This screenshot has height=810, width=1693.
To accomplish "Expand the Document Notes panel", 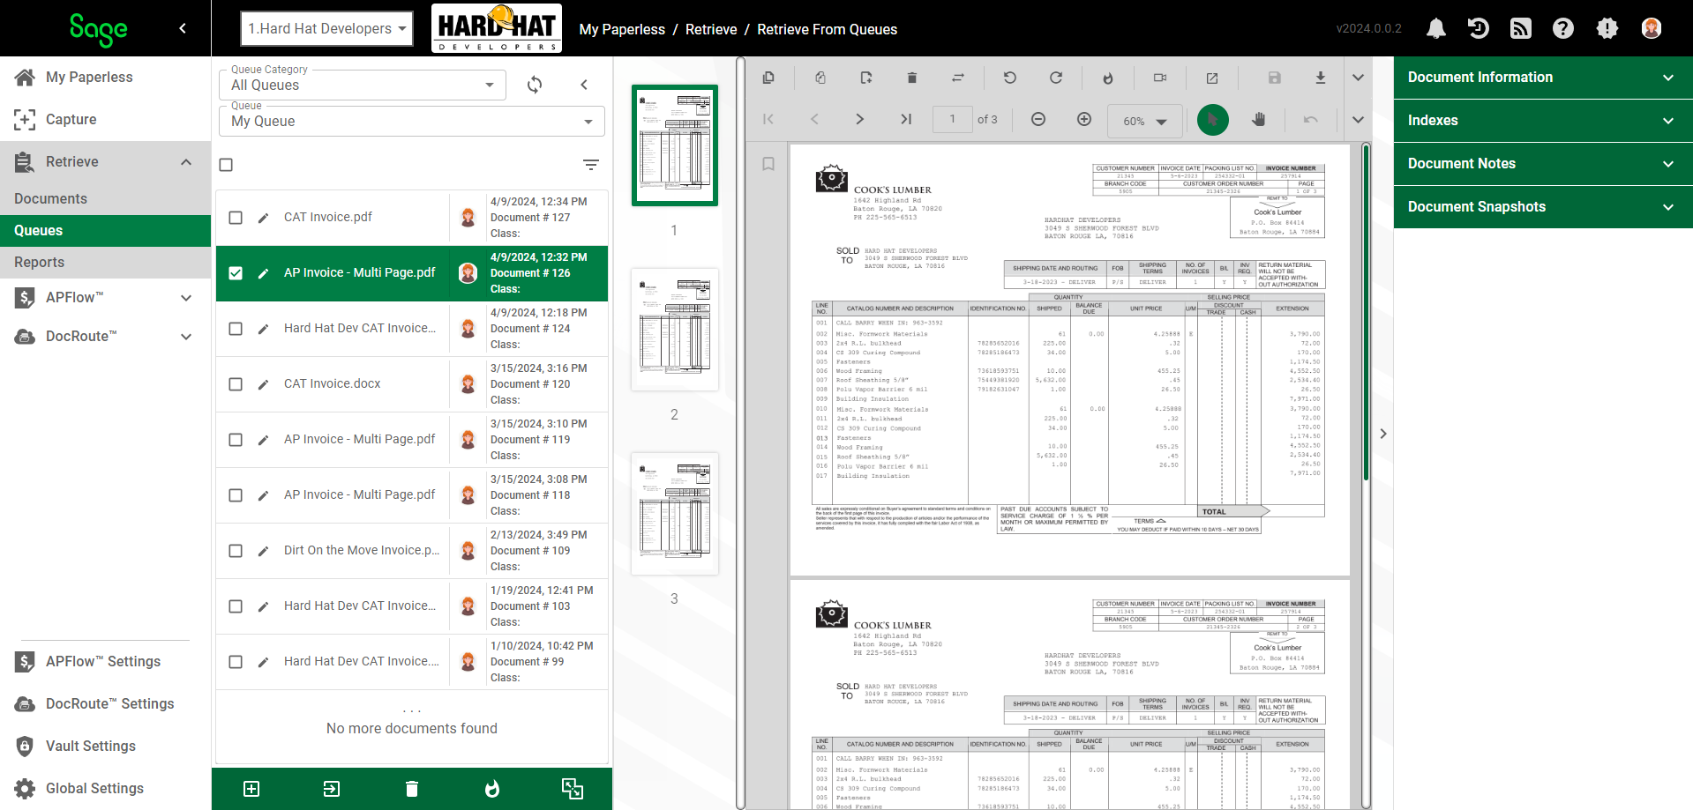I will click(1543, 164).
